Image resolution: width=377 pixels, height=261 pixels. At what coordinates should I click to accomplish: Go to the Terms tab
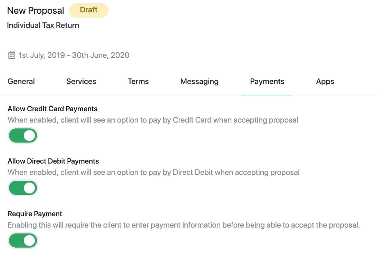coord(138,82)
